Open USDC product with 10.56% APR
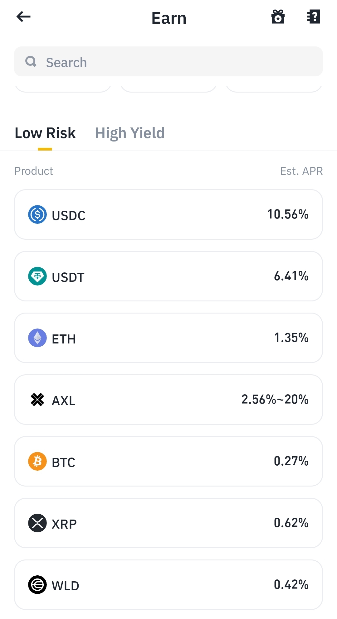The image size is (337, 619). point(168,214)
